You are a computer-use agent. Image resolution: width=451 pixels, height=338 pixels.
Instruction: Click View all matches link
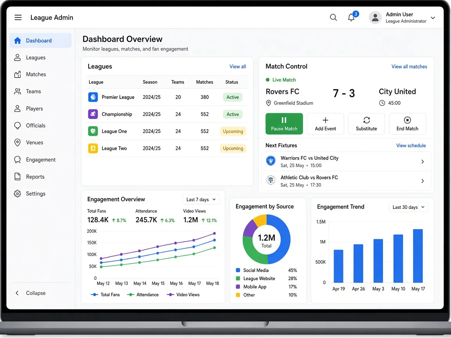click(x=409, y=67)
